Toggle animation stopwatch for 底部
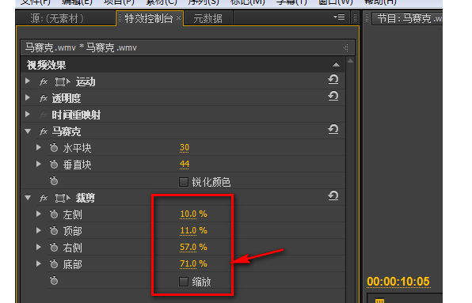The height and width of the screenshot is (303, 472). coord(54,264)
